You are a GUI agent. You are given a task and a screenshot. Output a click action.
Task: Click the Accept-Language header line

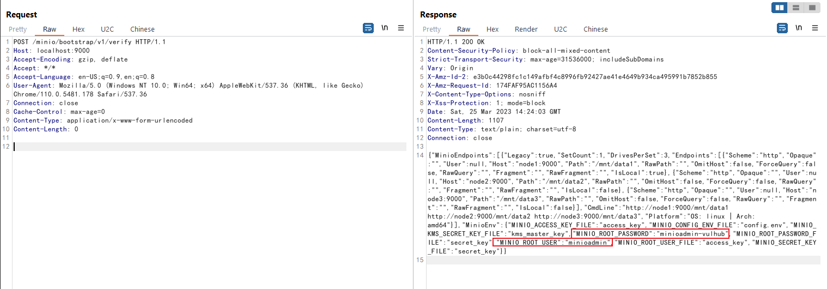84,77
